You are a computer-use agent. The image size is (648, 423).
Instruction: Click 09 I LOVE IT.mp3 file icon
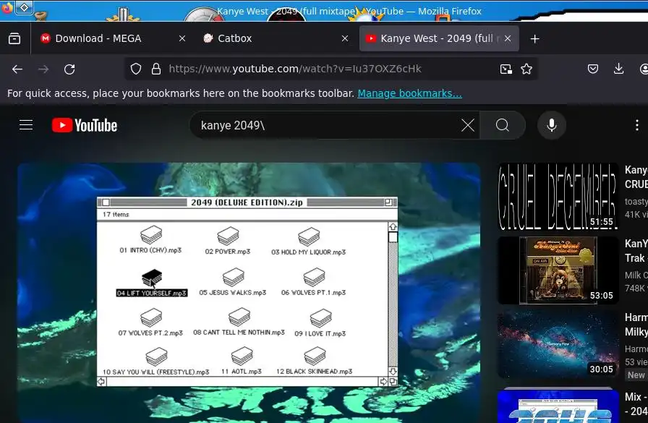point(320,318)
